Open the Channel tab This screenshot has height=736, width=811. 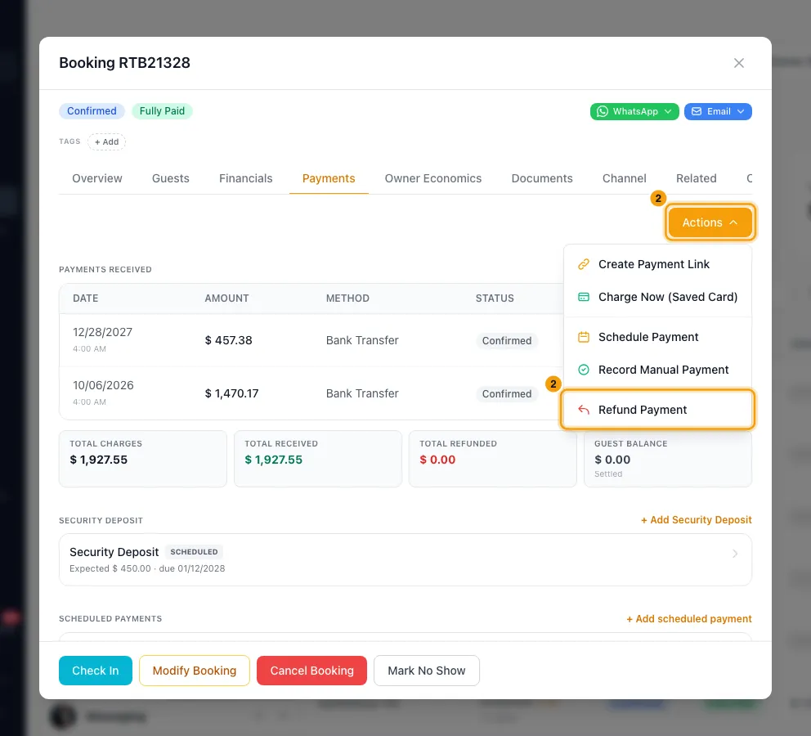click(625, 178)
